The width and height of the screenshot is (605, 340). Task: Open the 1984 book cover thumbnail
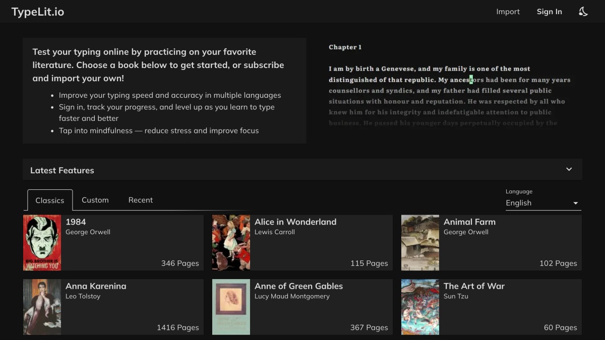pyautogui.click(x=42, y=243)
